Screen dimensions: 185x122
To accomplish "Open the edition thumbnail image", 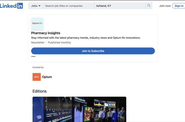I will click(79, 109).
